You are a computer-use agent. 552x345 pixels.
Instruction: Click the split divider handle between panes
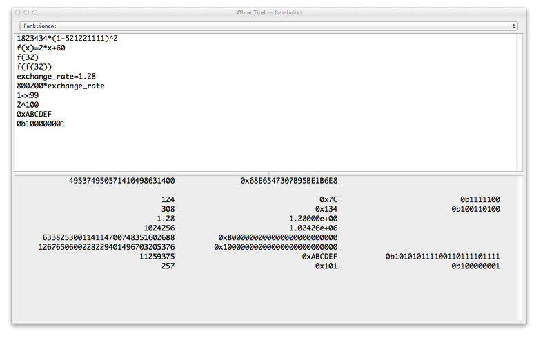click(x=268, y=174)
